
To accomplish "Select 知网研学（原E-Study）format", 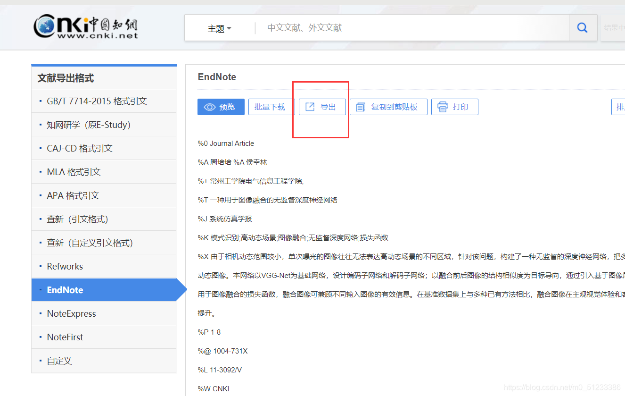I will point(104,125).
